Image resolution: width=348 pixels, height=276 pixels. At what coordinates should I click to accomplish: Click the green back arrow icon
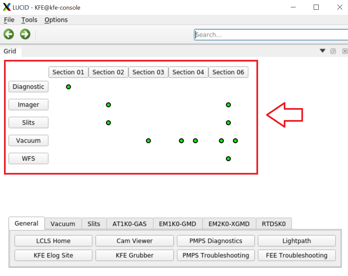pos(9,34)
